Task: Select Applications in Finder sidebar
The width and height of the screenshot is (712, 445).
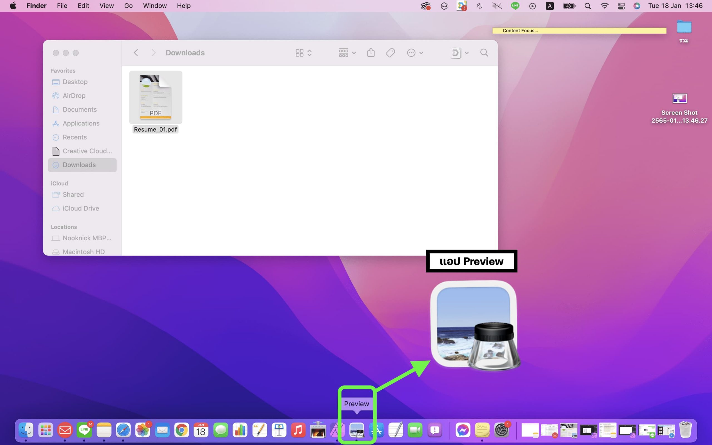Action: [x=81, y=123]
